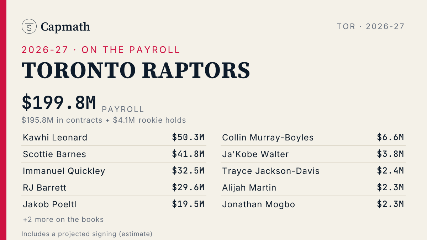
Task: Click Ja'Kobe Walter's player name
Action: click(x=255, y=154)
